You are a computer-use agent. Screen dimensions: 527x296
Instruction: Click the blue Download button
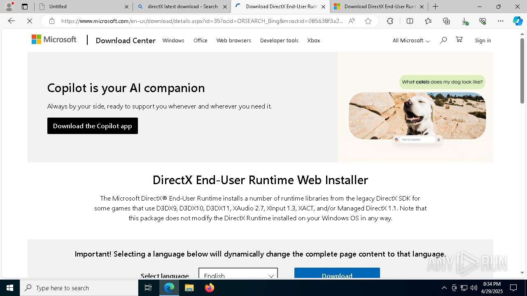tap(337, 273)
